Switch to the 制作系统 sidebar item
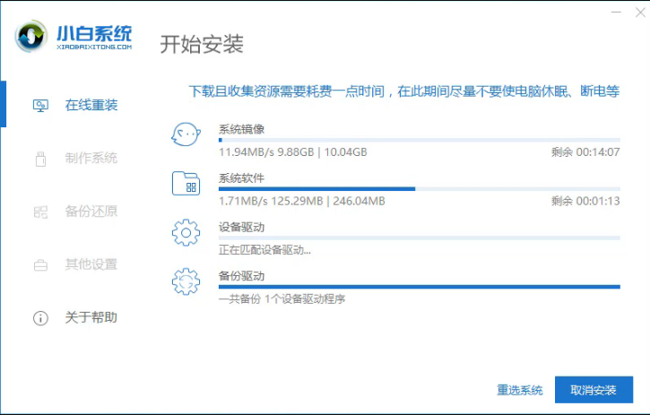 (x=91, y=159)
